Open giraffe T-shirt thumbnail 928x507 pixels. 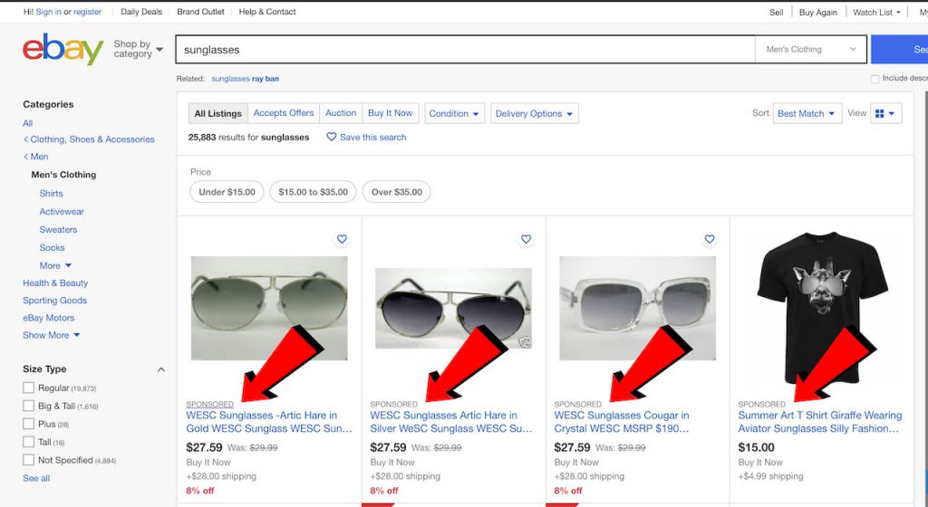(821, 308)
